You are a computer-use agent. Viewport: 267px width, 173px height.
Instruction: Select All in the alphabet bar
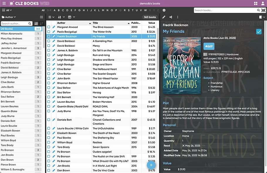43,10
